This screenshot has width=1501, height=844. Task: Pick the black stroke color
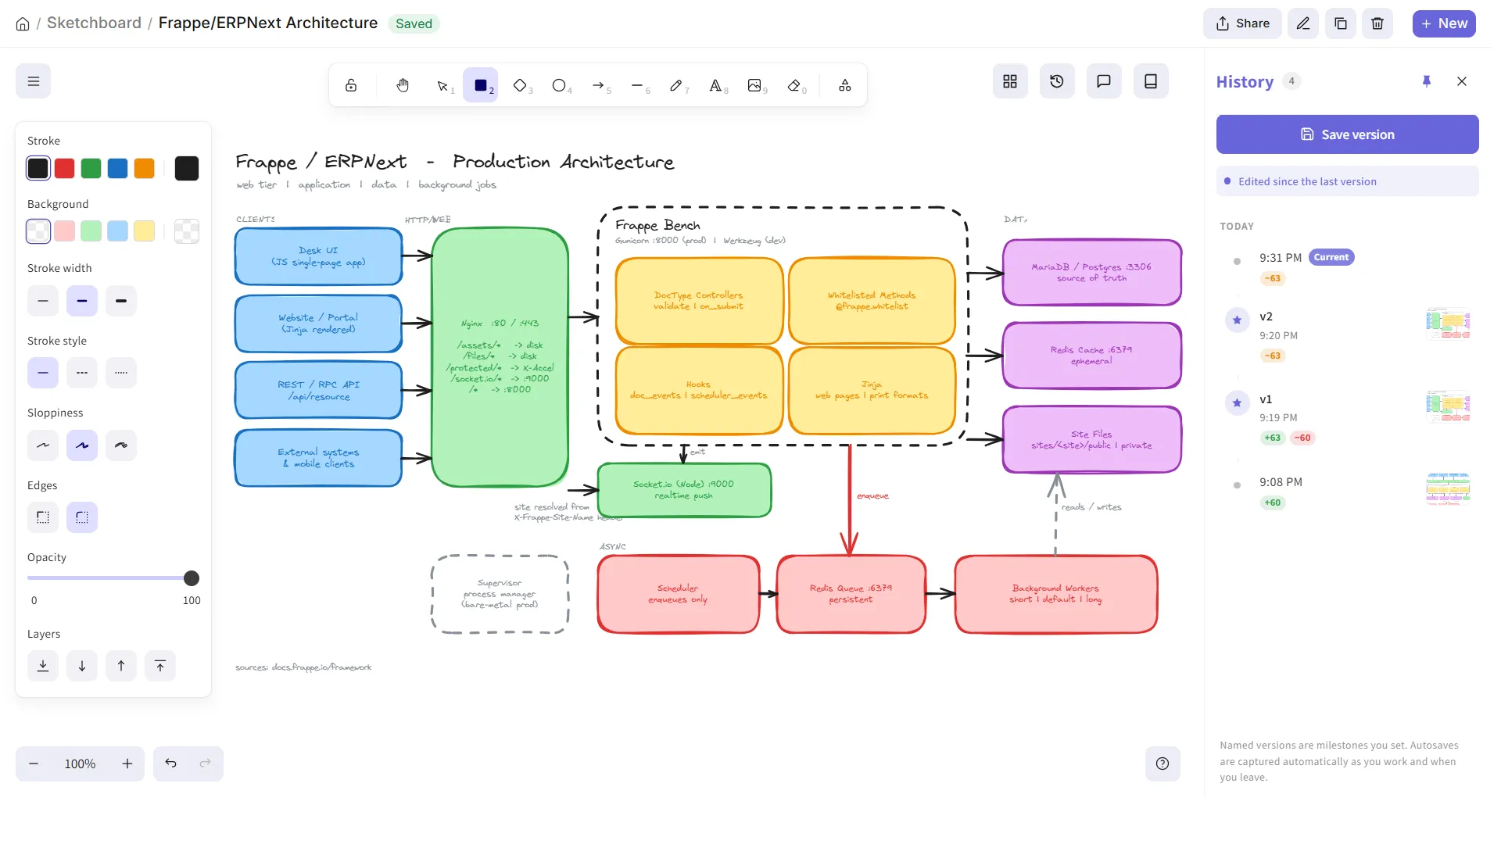tap(38, 168)
